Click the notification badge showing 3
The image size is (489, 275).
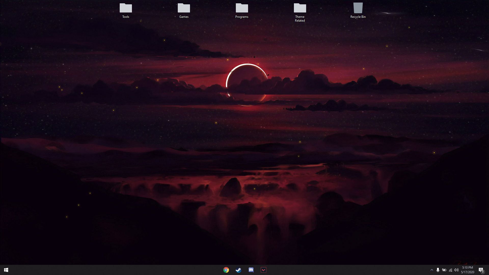(x=483, y=271)
